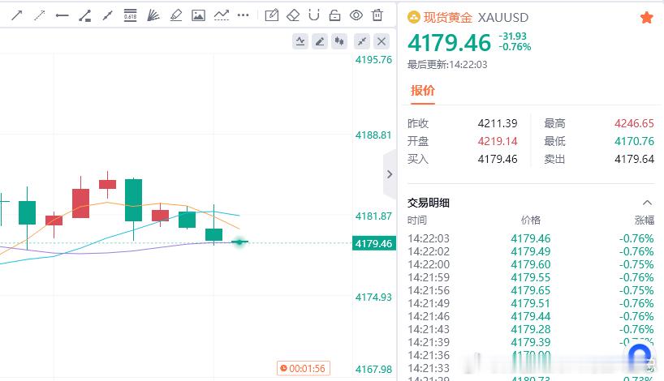
Task: Select the 14:21:43 trade row
Action: click(x=531, y=329)
